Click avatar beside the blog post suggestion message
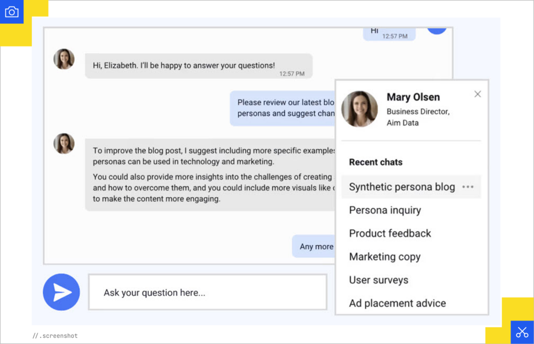 64,144
